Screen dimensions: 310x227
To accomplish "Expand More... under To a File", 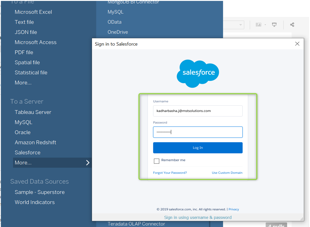I will 23,82.
